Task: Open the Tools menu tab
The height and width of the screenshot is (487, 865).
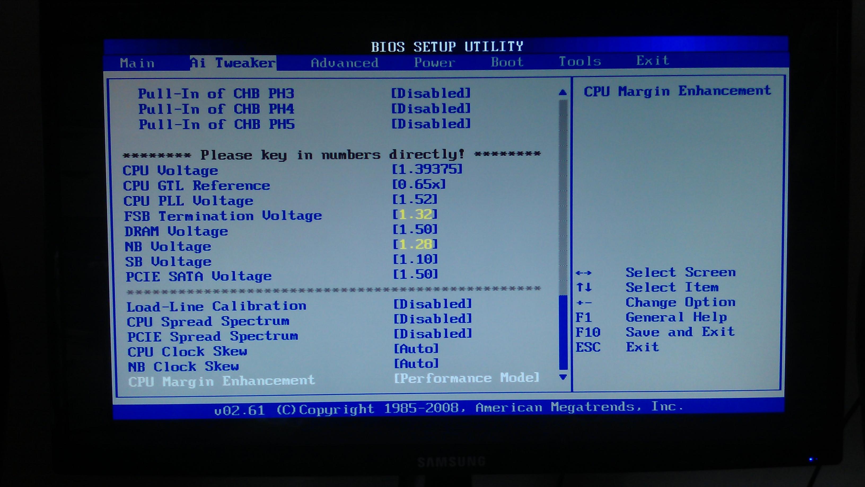Action: coord(579,61)
